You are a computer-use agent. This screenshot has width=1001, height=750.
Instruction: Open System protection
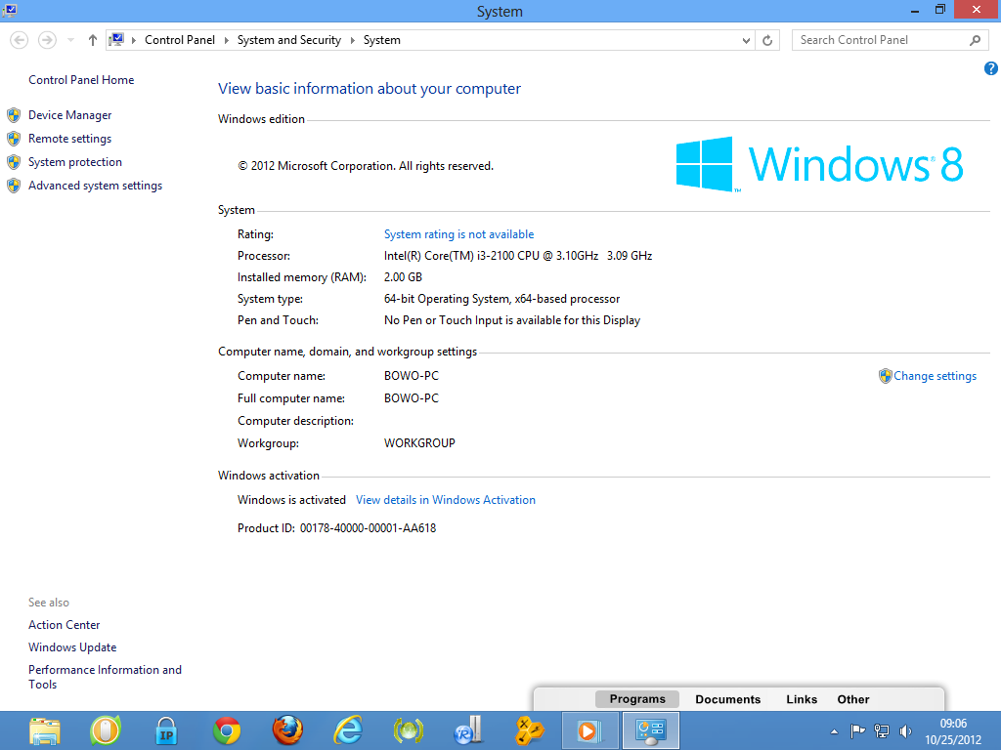(74, 162)
